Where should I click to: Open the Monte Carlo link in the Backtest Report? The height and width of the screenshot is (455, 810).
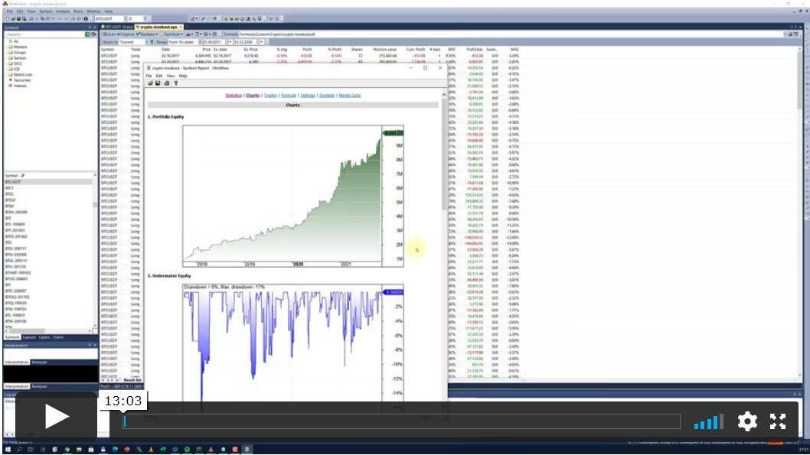pos(350,96)
